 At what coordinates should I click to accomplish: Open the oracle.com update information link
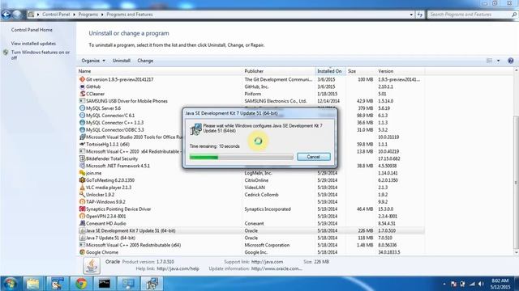pos(277,268)
